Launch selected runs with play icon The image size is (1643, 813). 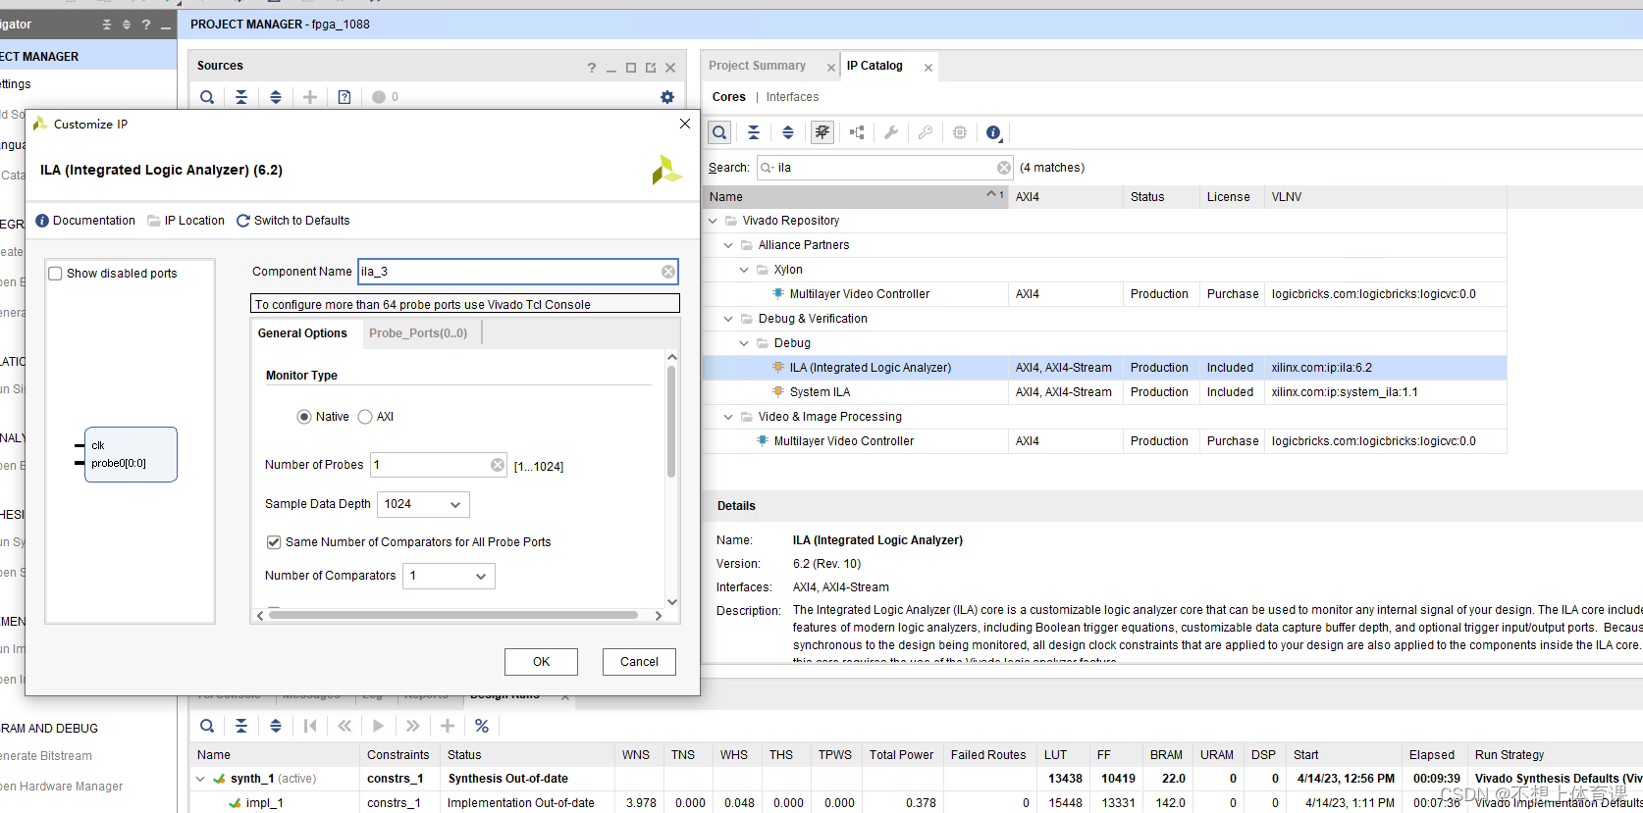pos(378,726)
